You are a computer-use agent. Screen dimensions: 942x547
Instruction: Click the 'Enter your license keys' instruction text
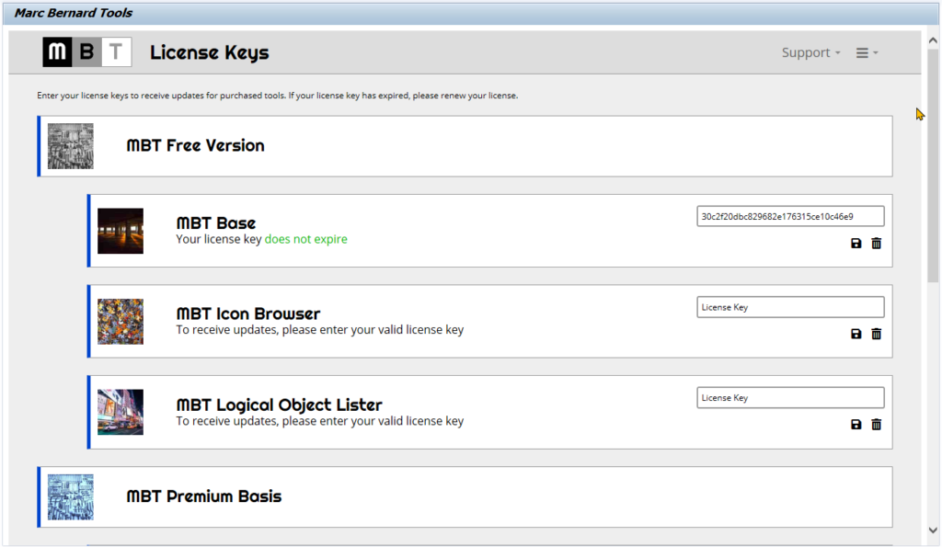point(278,96)
